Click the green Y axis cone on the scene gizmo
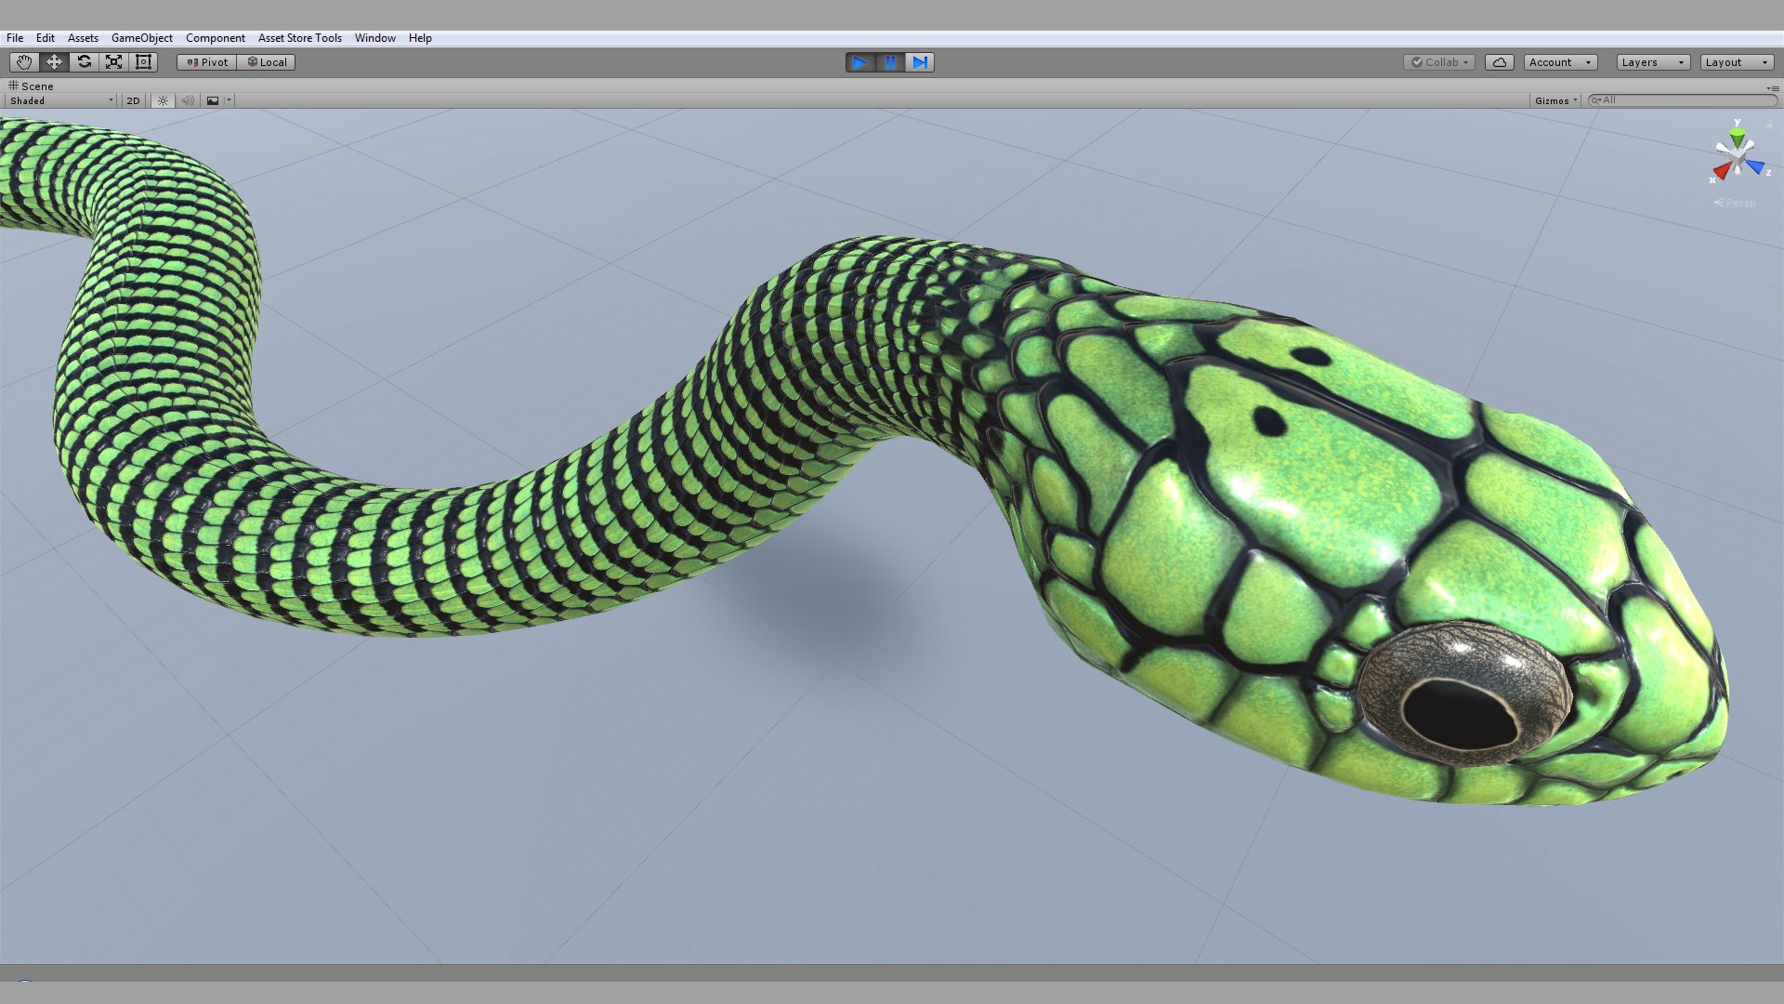Image resolution: width=1784 pixels, height=1004 pixels. point(1738,136)
